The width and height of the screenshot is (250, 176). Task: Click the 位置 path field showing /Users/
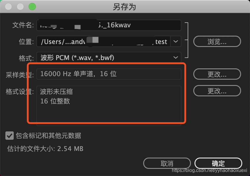tap(104, 42)
